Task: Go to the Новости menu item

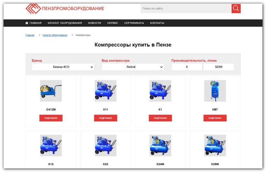Action: tap(94, 23)
